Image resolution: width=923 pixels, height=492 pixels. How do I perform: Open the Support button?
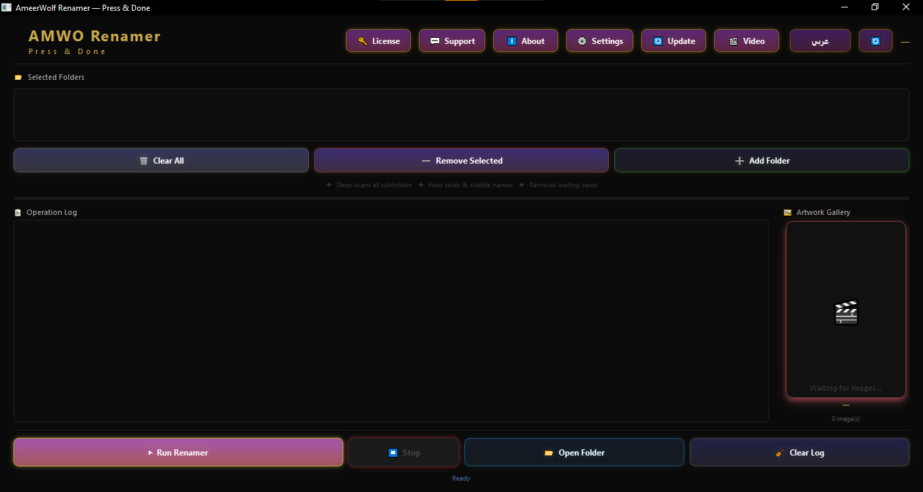pyautogui.click(x=452, y=41)
